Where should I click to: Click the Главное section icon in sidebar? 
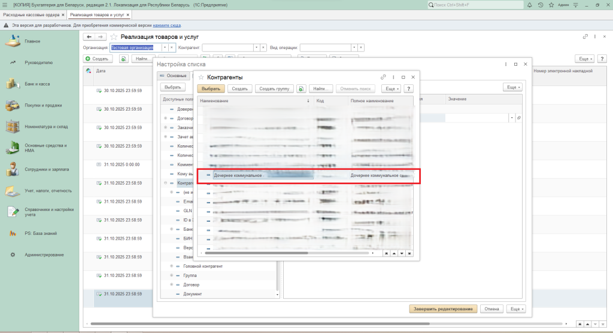(13, 41)
